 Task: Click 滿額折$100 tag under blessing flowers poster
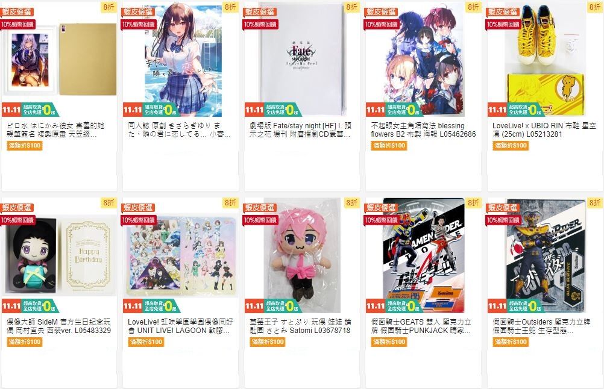(x=389, y=146)
